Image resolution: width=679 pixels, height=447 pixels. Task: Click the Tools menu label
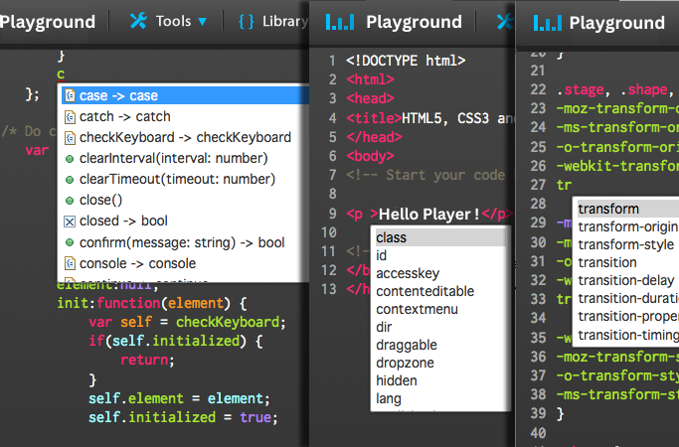[173, 21]
